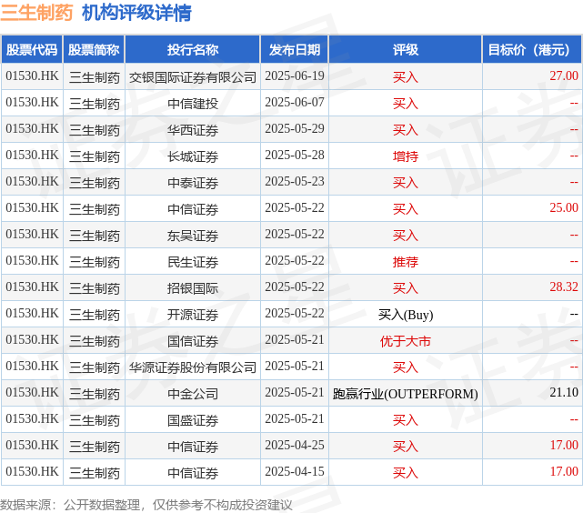
Task: Click 买入 rating in 交银国际 row
Action: click(x=406, y=77)
